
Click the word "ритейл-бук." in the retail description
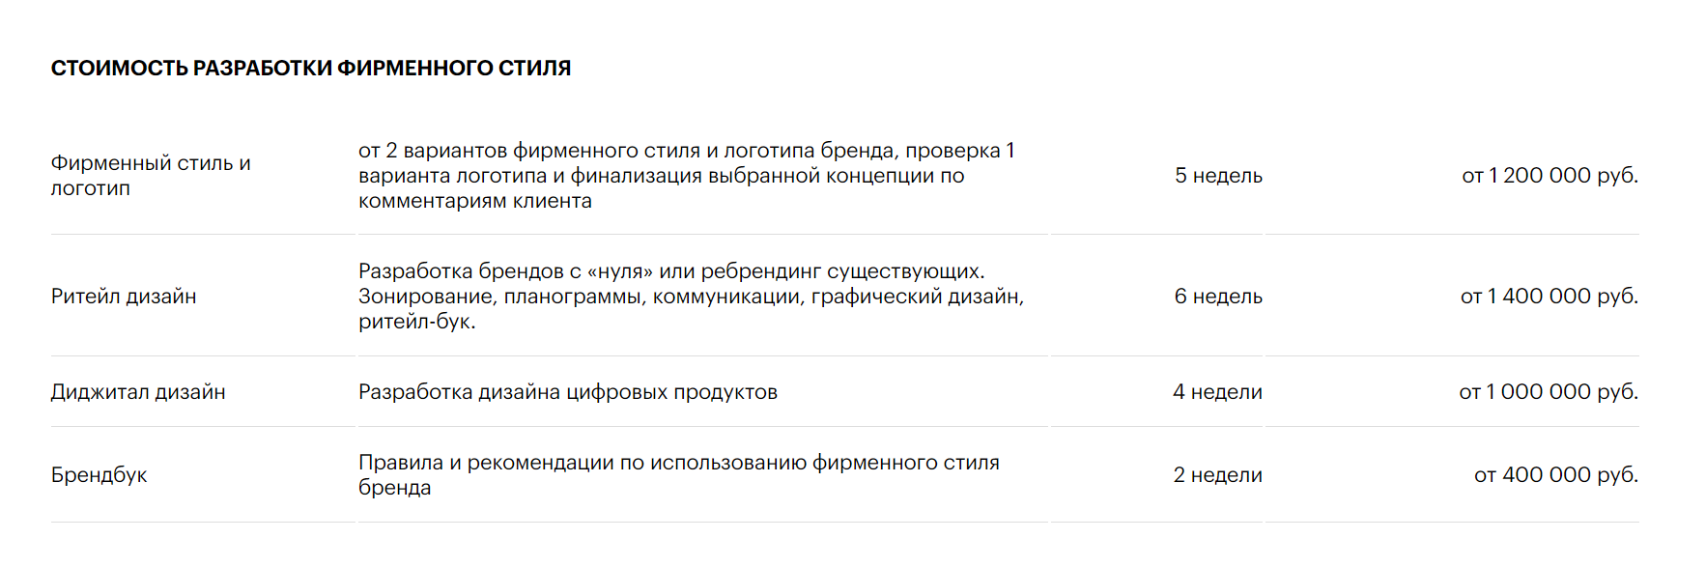416,323
